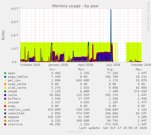Click the 'Cur:' column header
151x135 pixels.
pos(53,69)
